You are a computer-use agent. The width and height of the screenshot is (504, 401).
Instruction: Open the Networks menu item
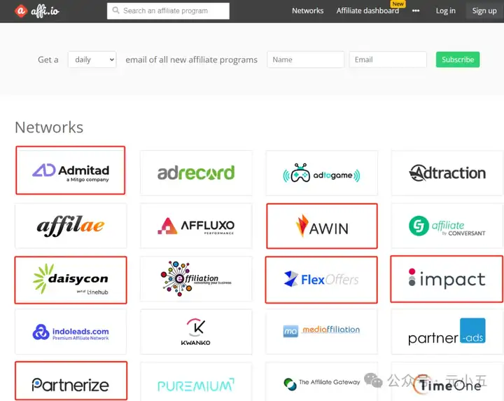click(307, 11)
